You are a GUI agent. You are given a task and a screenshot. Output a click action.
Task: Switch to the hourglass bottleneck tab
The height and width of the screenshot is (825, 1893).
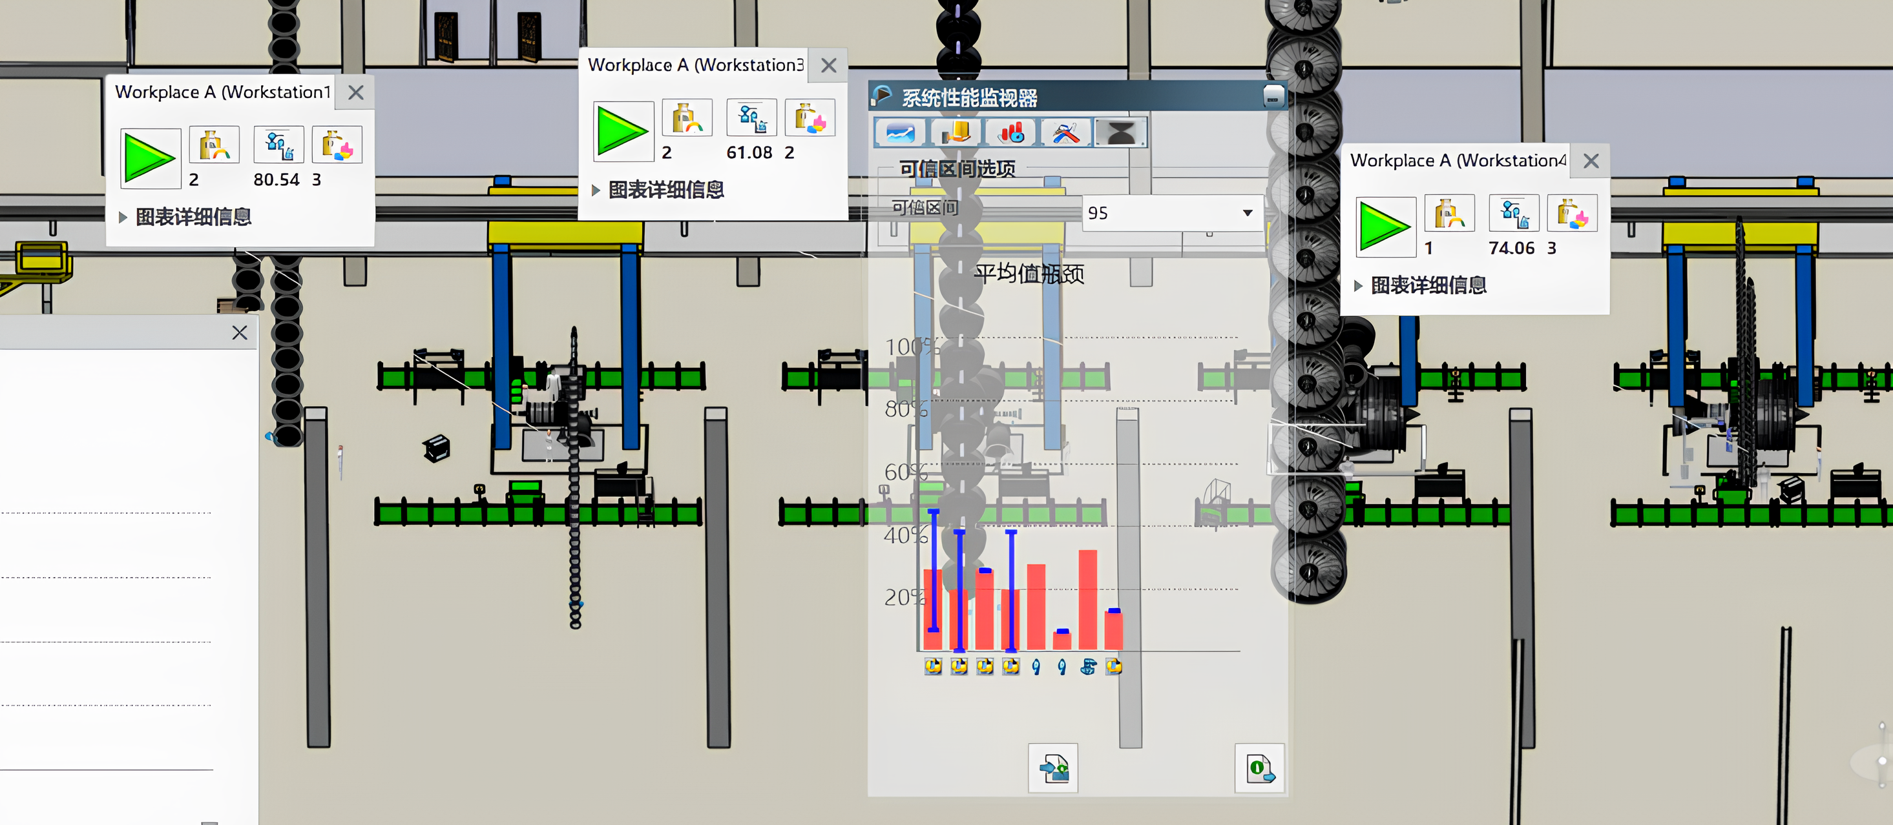pos(1121,133)
